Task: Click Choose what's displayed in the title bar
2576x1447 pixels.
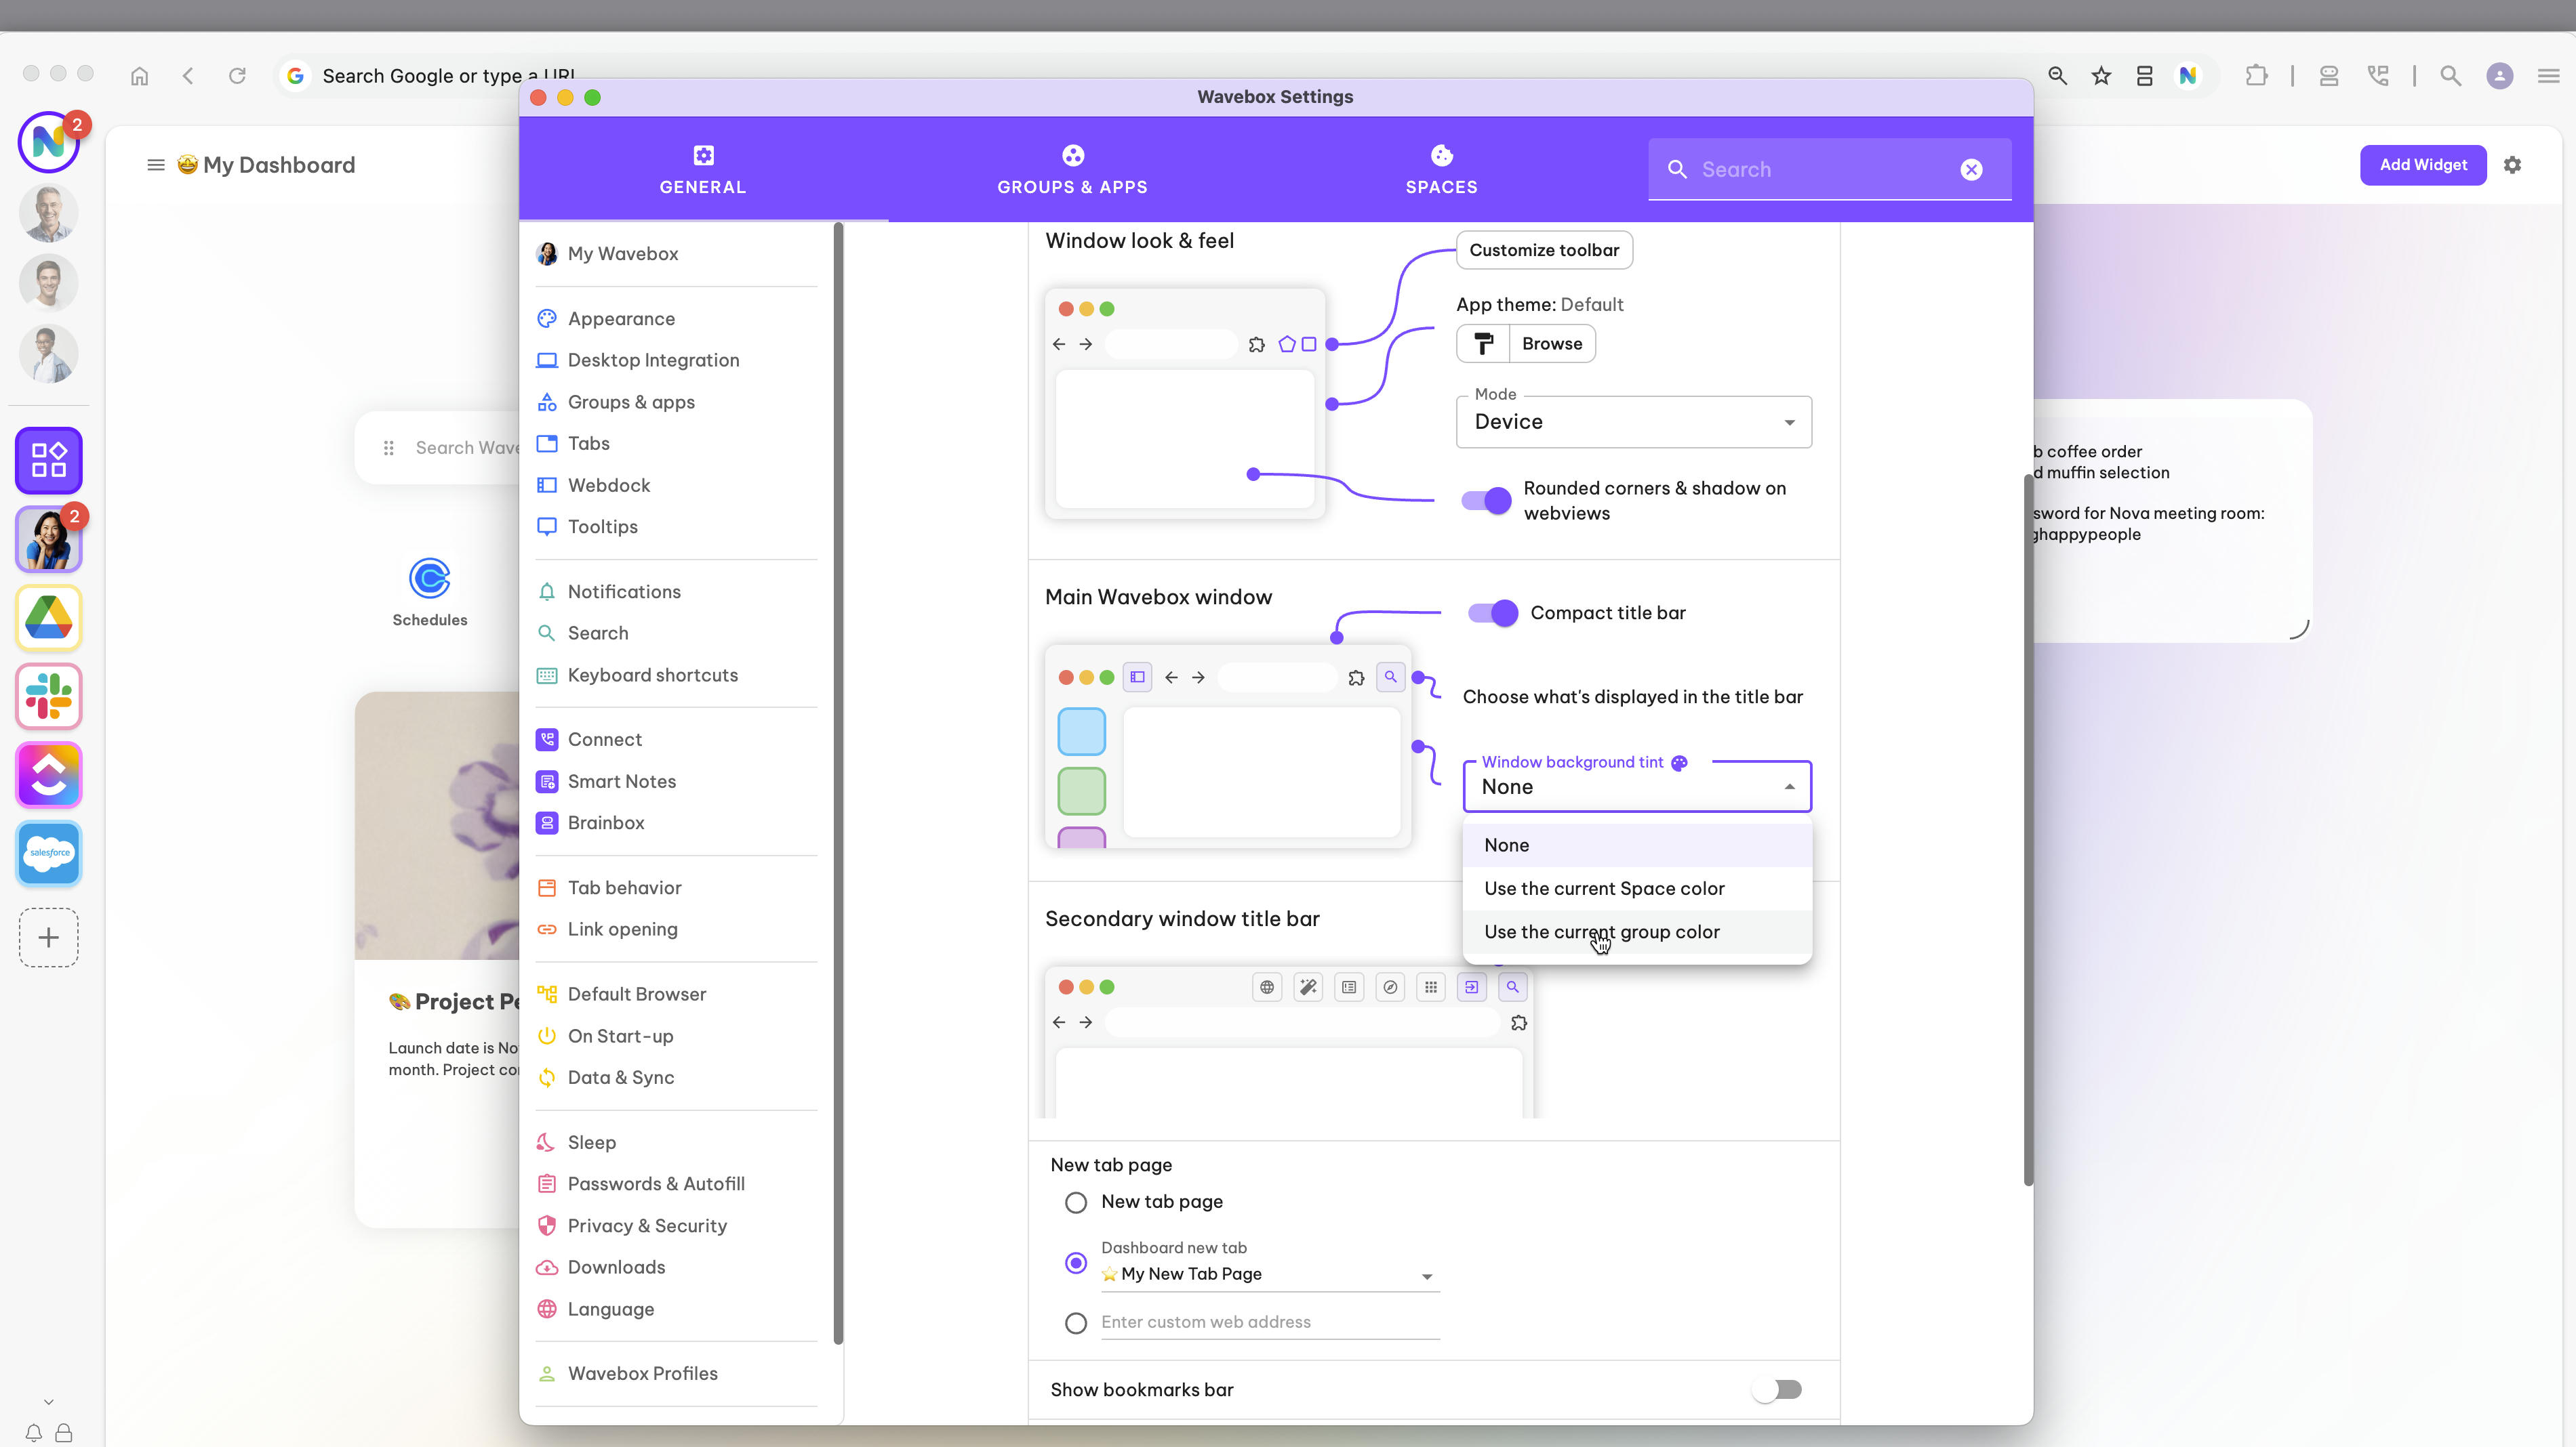Action: [1632, 696]
